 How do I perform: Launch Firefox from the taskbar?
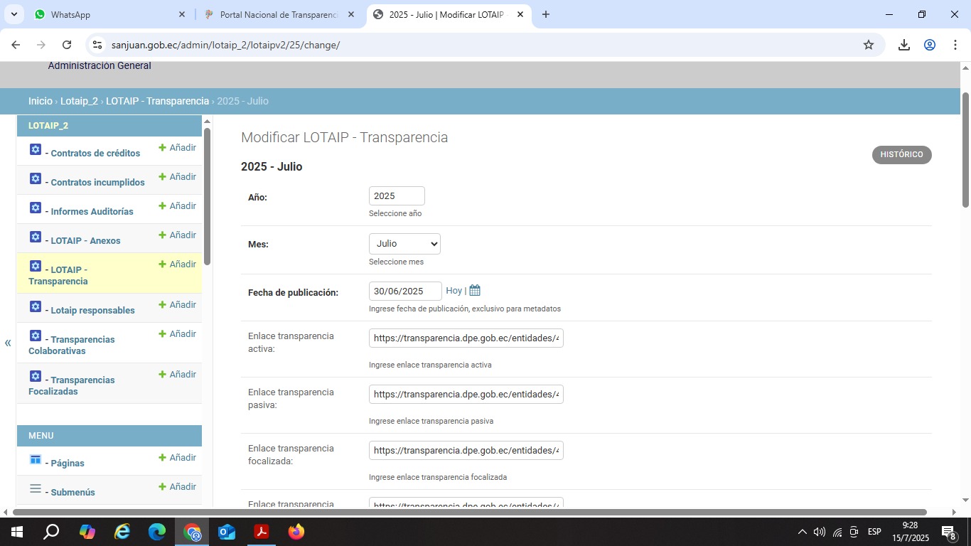[x=296, y=532]
